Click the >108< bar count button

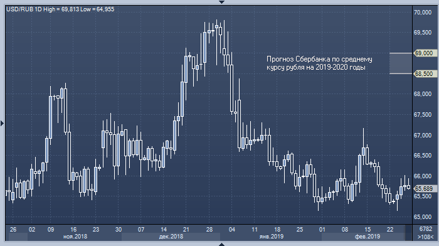coord(426,237)
